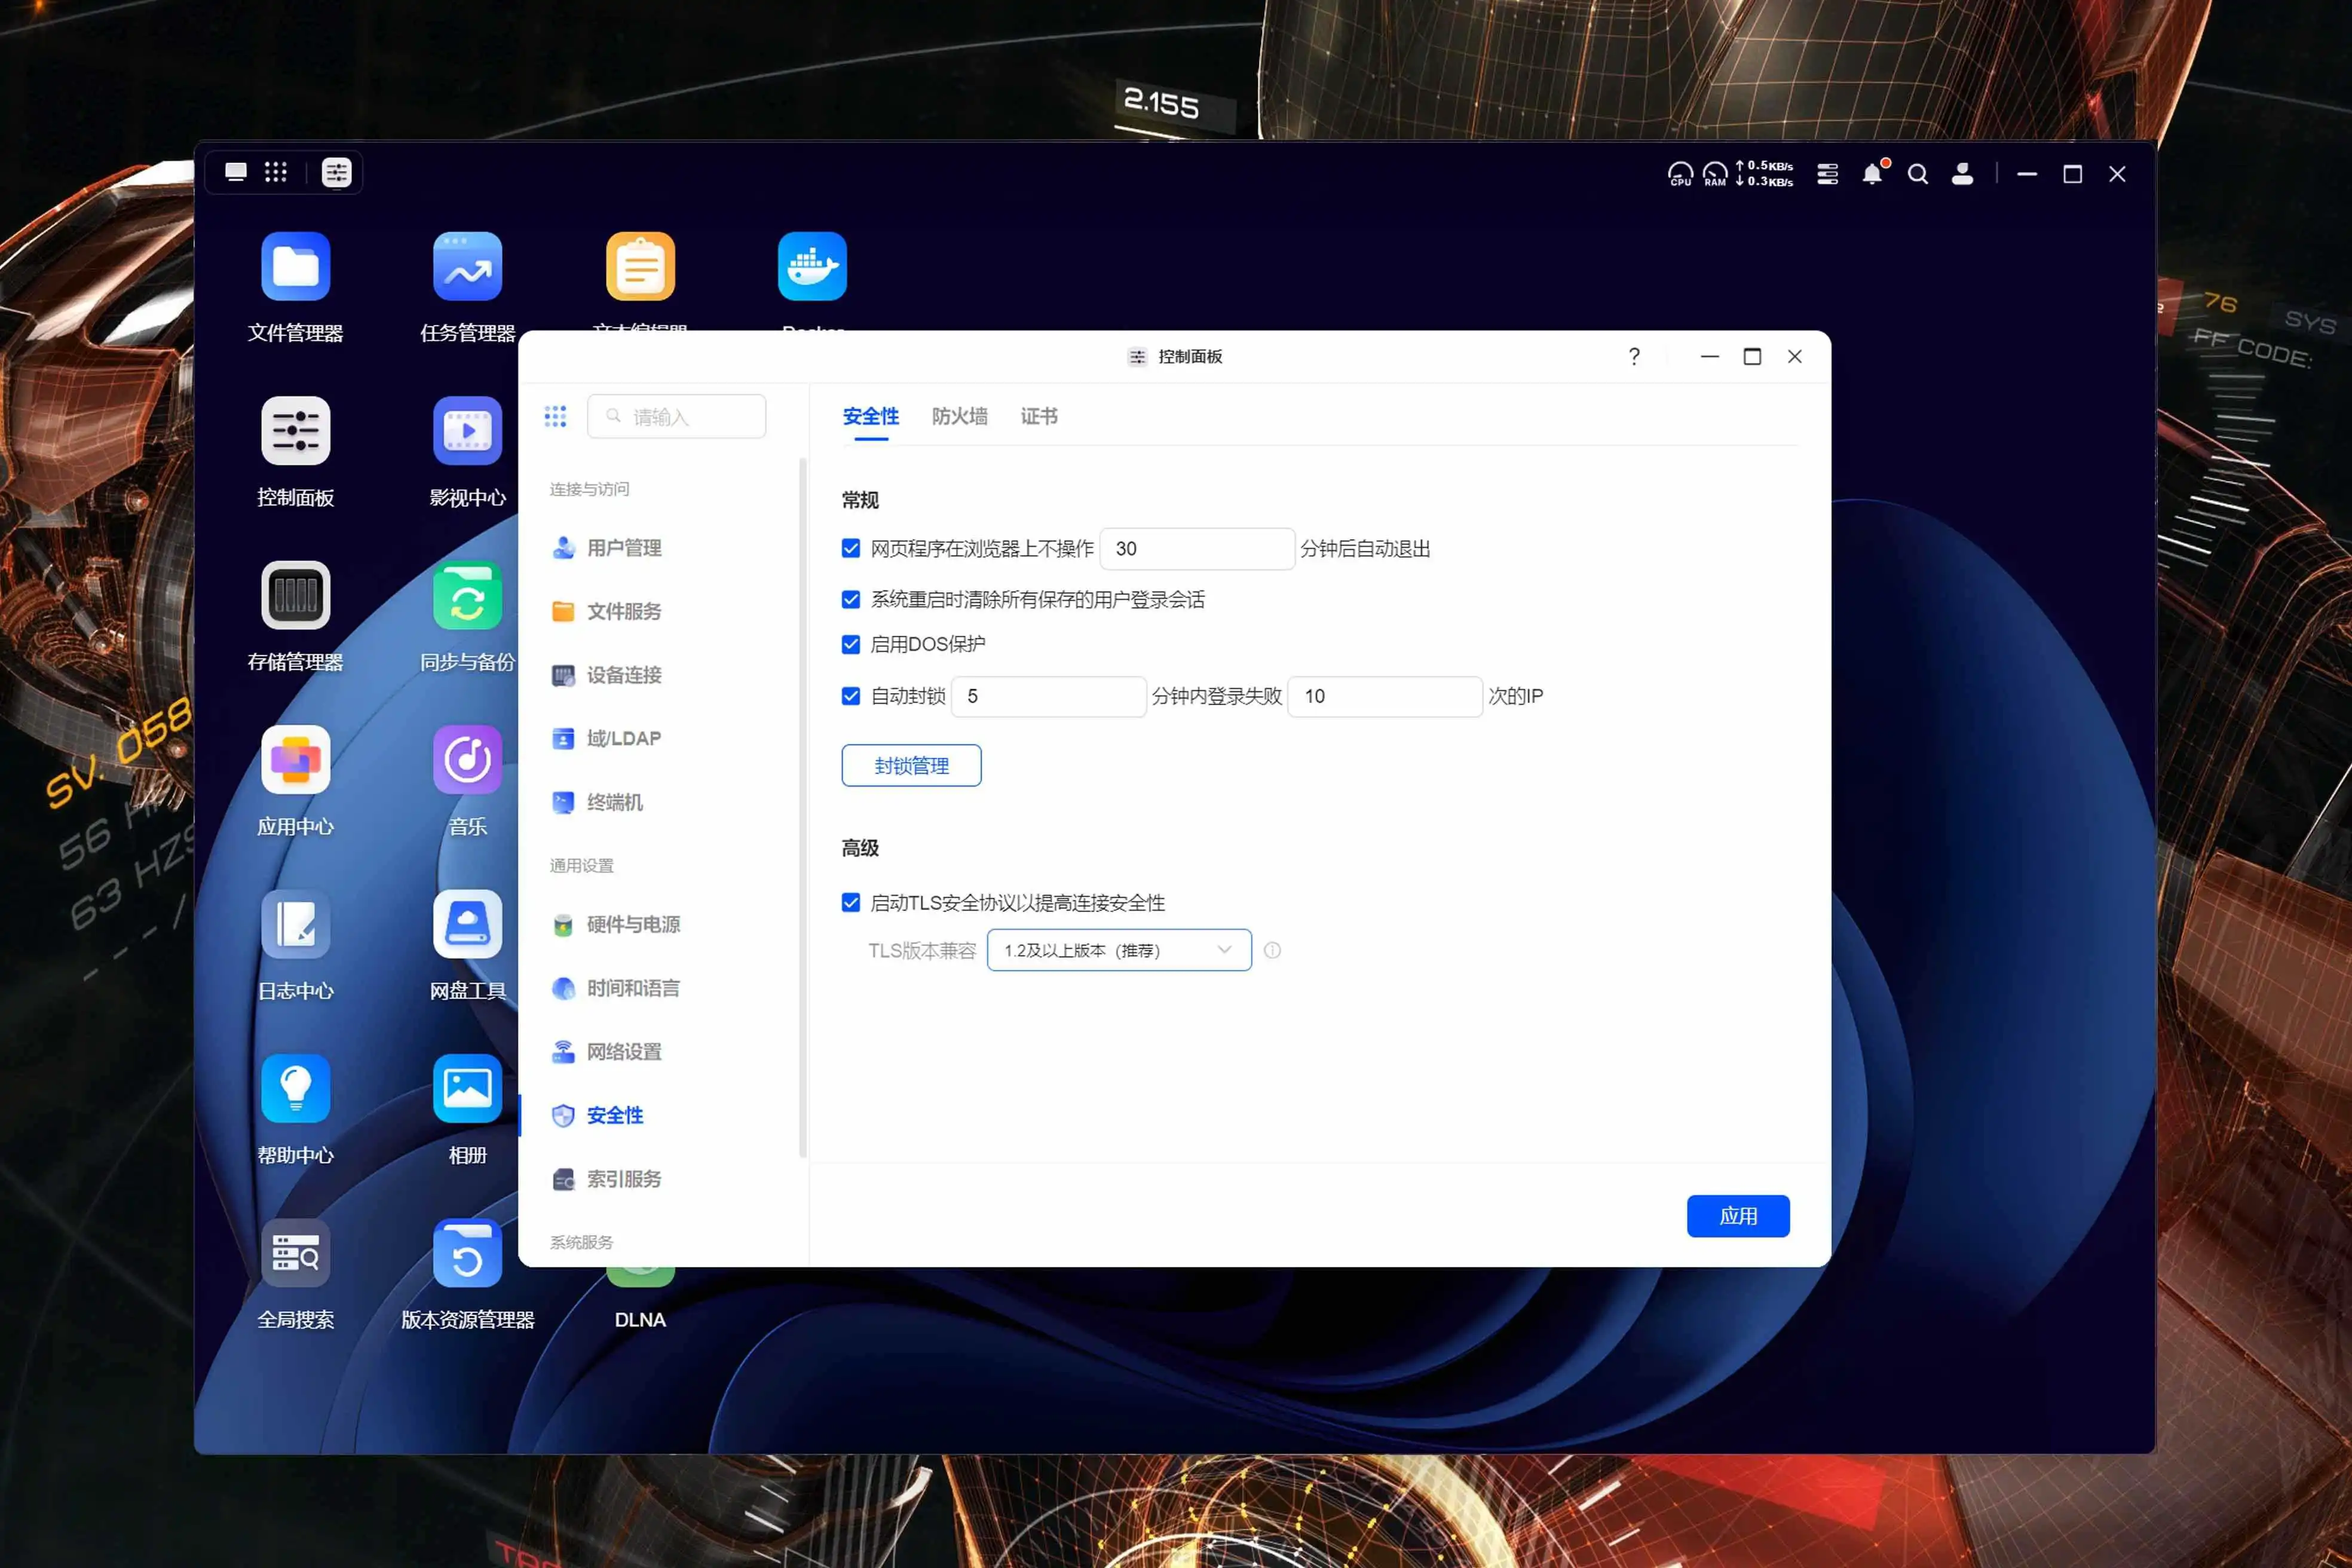This screenshot has width=2352, height=1568.
Task: Open 控制面板 desktop icon
Action: click(x=295, y=431)
